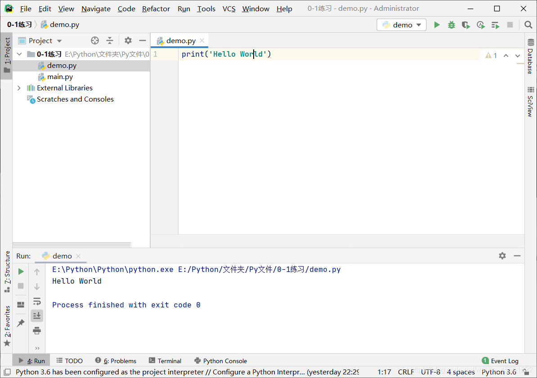Open the Navigate menu
This screenshot has width=537, height=378.
tap(96, 9)
